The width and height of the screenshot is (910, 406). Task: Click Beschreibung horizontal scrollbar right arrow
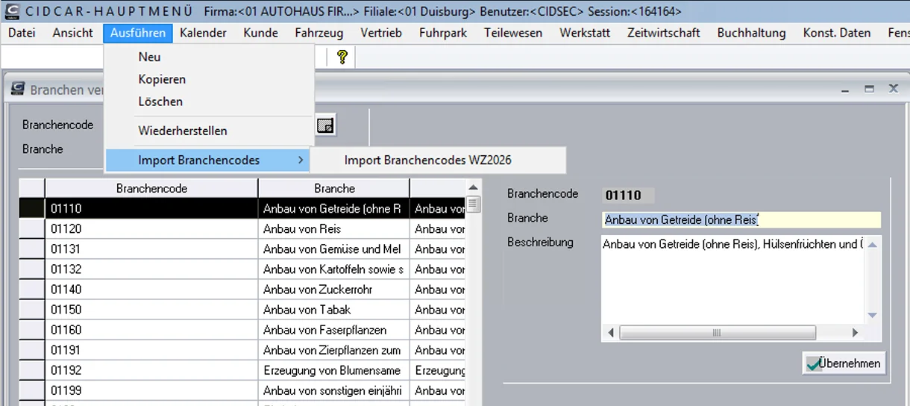[x=855, y=333]
